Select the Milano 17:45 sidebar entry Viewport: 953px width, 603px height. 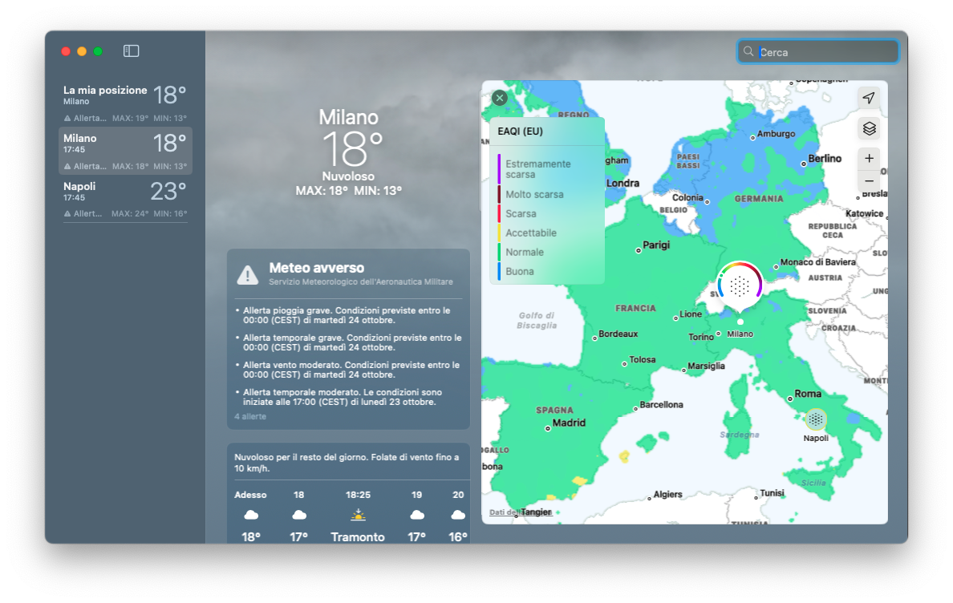point(125,151)
